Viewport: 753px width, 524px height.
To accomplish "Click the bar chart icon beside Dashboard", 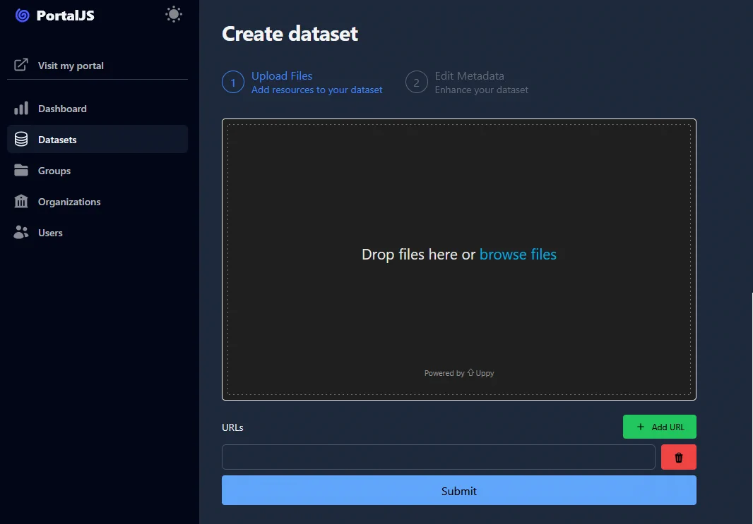I will point(20,108).
